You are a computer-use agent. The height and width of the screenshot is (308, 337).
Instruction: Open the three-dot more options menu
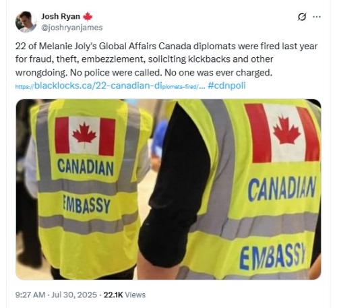317,17
